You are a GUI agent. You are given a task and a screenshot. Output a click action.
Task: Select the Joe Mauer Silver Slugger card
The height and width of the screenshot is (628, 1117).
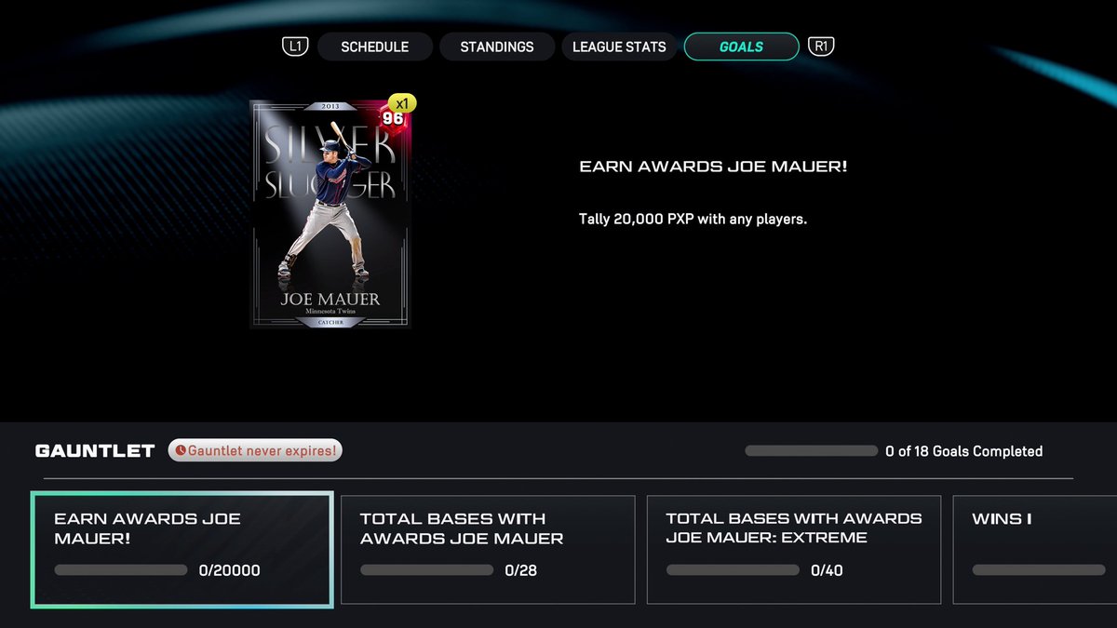(330, 214)
